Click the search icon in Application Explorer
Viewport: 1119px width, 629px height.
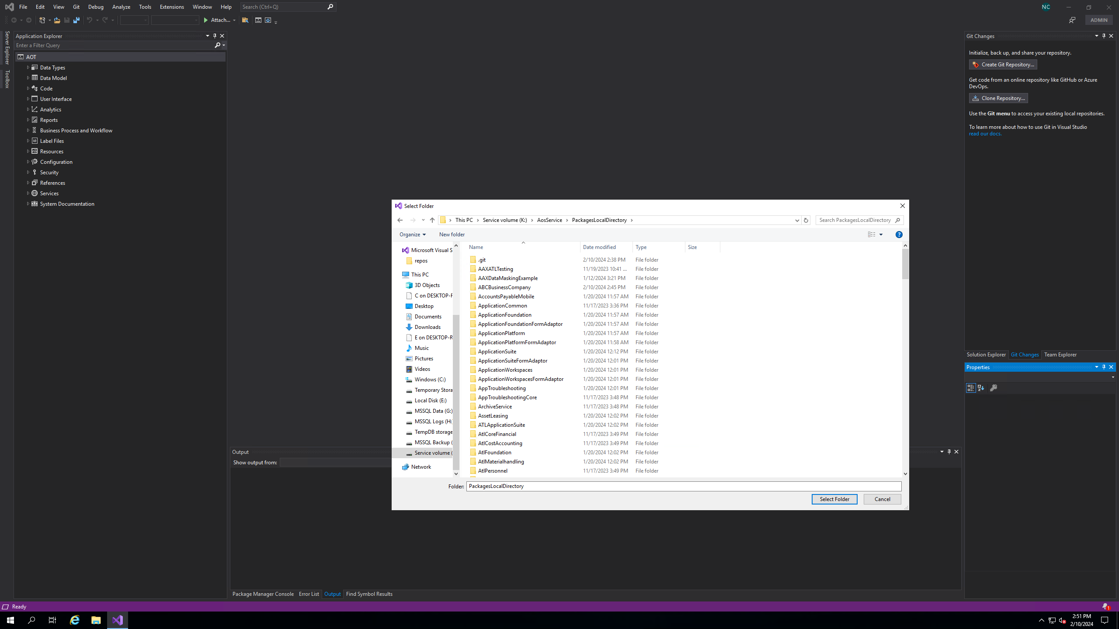[217, 45]
